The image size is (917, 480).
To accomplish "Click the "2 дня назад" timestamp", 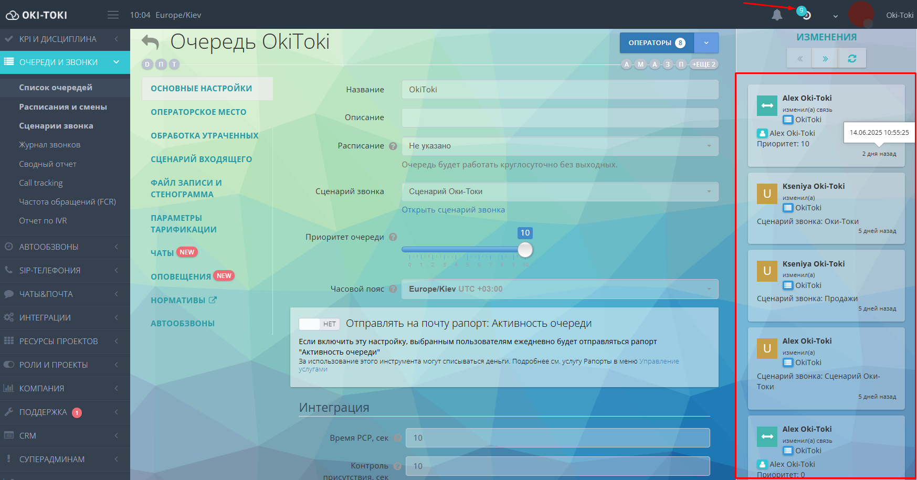I will coord(879,154).
